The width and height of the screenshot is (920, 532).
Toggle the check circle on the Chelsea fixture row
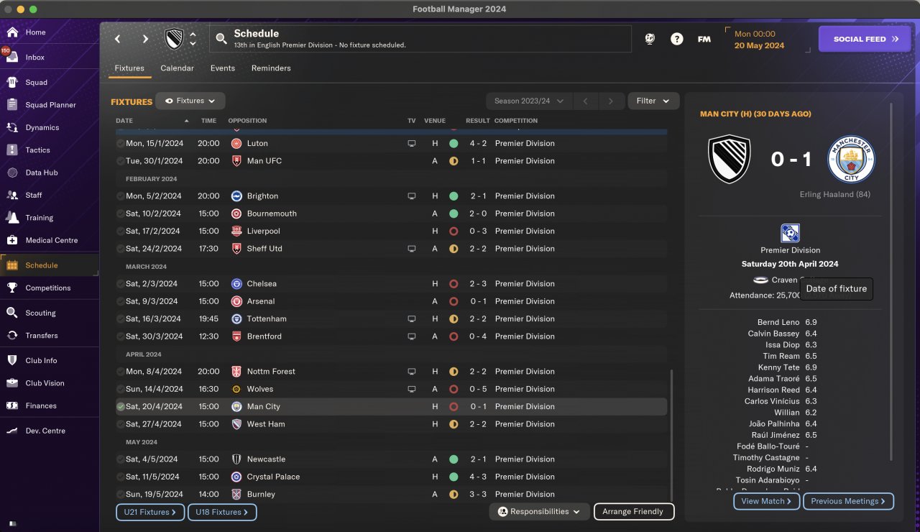coord(121,284)
